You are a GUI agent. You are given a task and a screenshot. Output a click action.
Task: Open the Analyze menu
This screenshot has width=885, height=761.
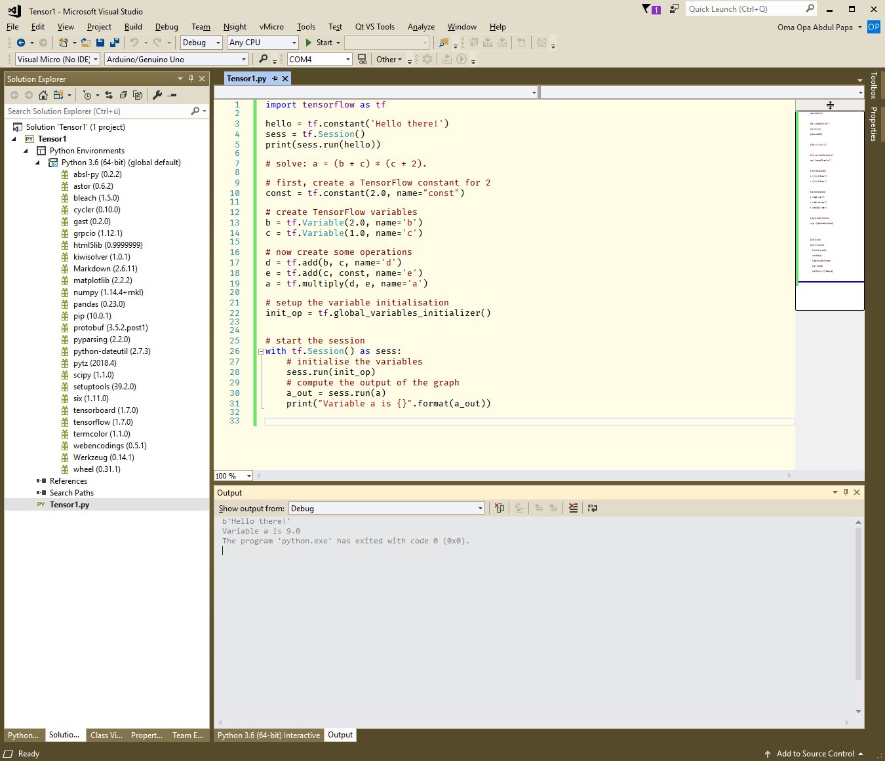[x=421, y=27]
